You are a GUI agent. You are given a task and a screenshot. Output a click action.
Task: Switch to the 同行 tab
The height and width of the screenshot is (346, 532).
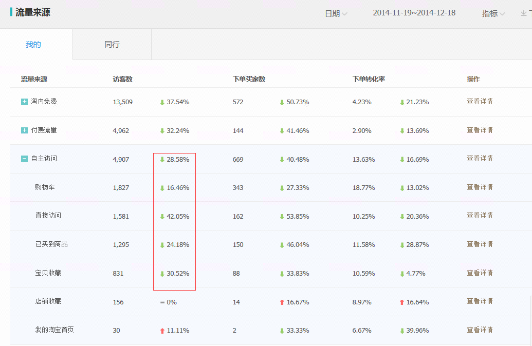pyautogui.click(x=112, y=45)
